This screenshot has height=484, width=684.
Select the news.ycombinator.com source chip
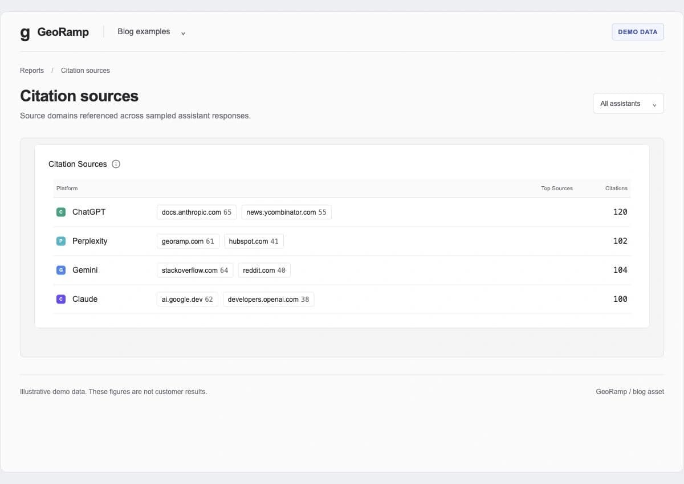(x=287, y=212)
